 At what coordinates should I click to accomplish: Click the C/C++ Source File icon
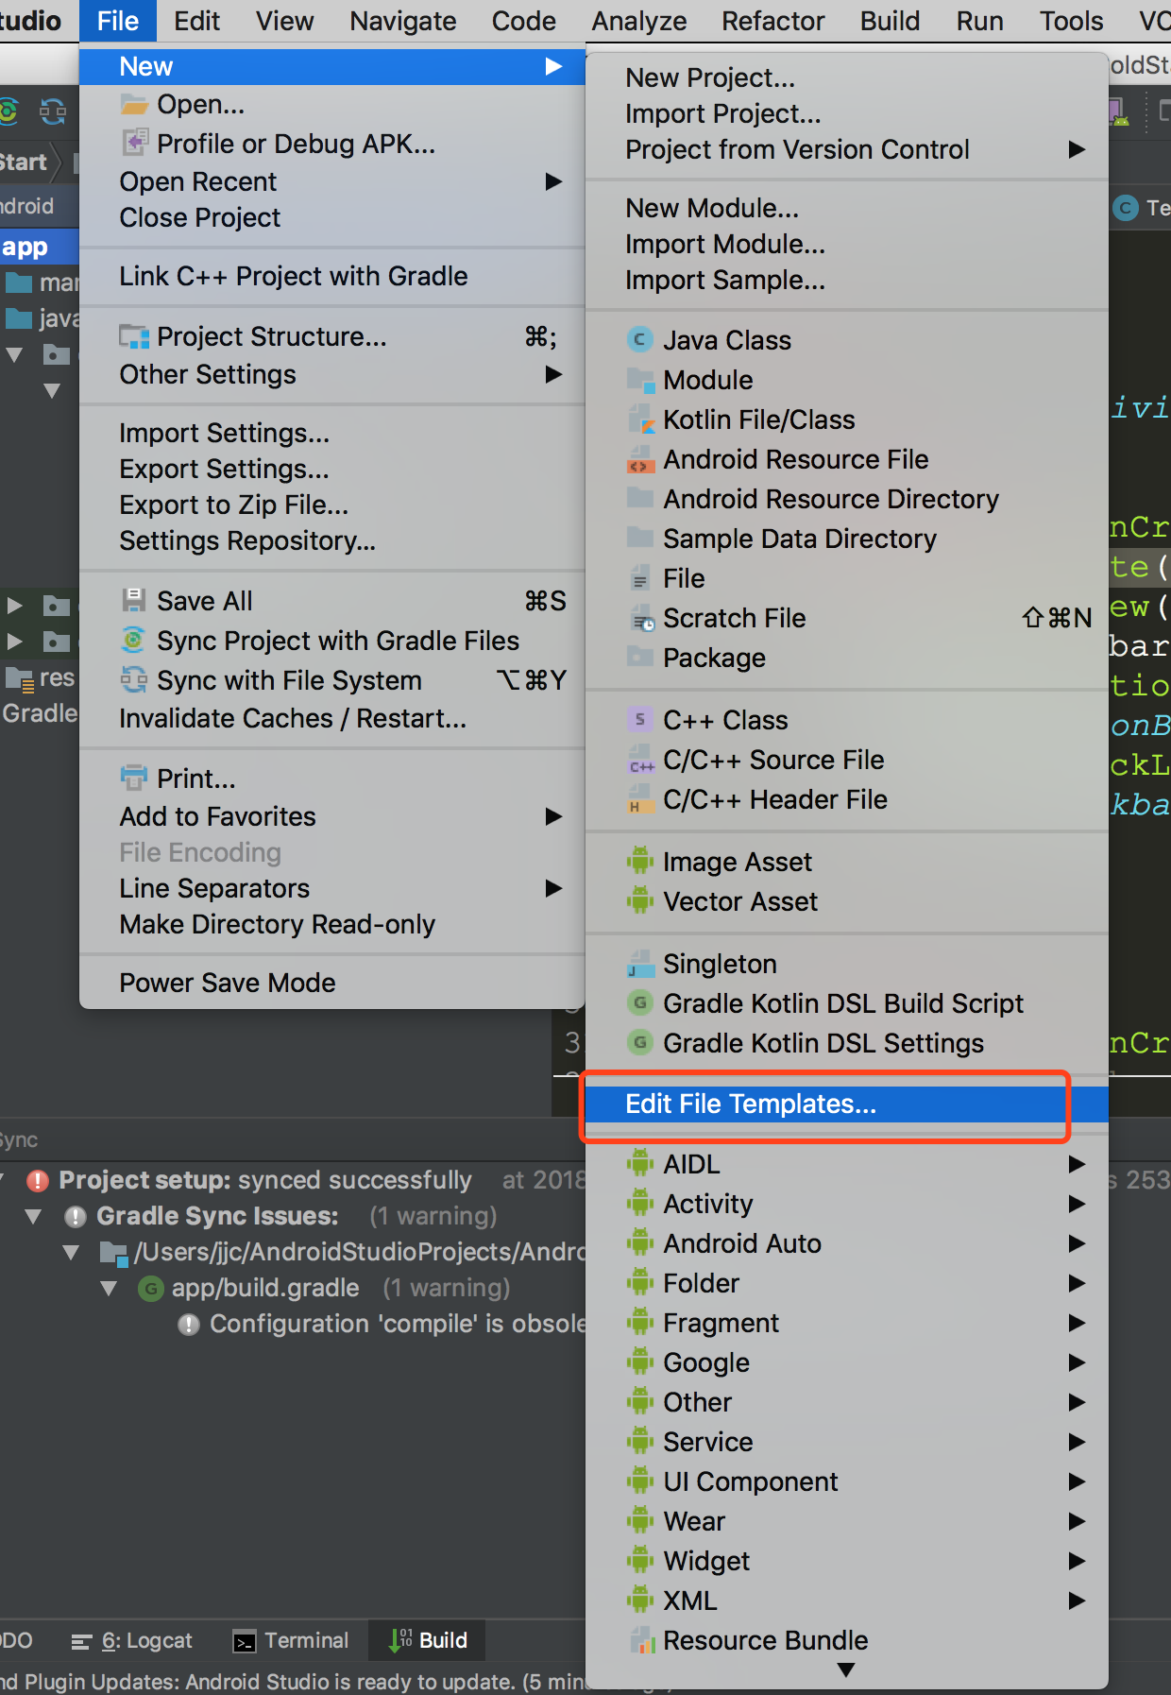[x=640, y=761]
